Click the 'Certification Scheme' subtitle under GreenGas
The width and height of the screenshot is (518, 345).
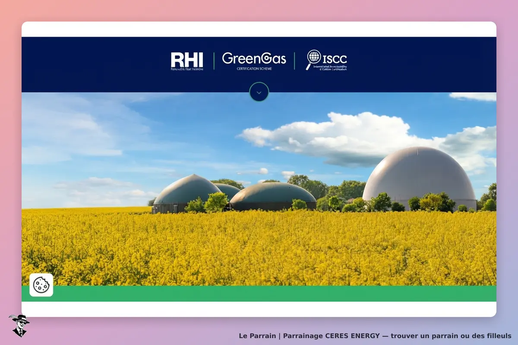tap(254, 69)
